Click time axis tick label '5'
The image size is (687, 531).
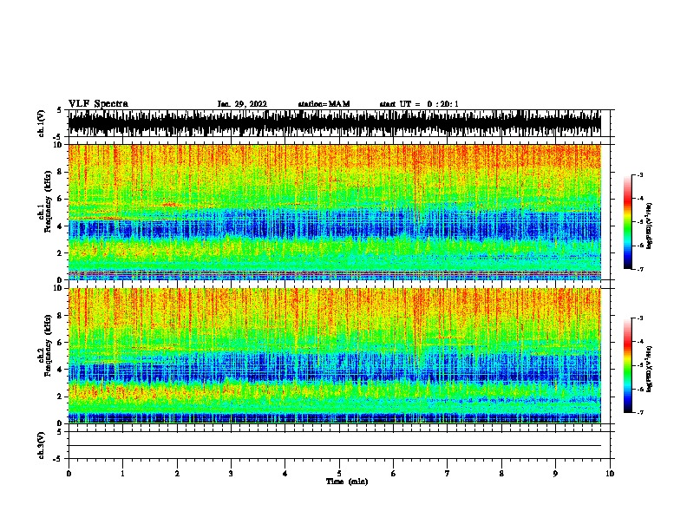[x=339, y=474]
